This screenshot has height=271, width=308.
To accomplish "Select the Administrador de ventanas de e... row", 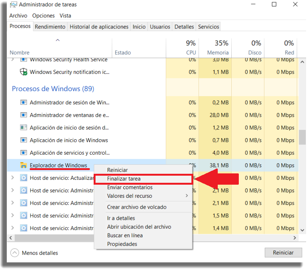I will click(153, 115).
